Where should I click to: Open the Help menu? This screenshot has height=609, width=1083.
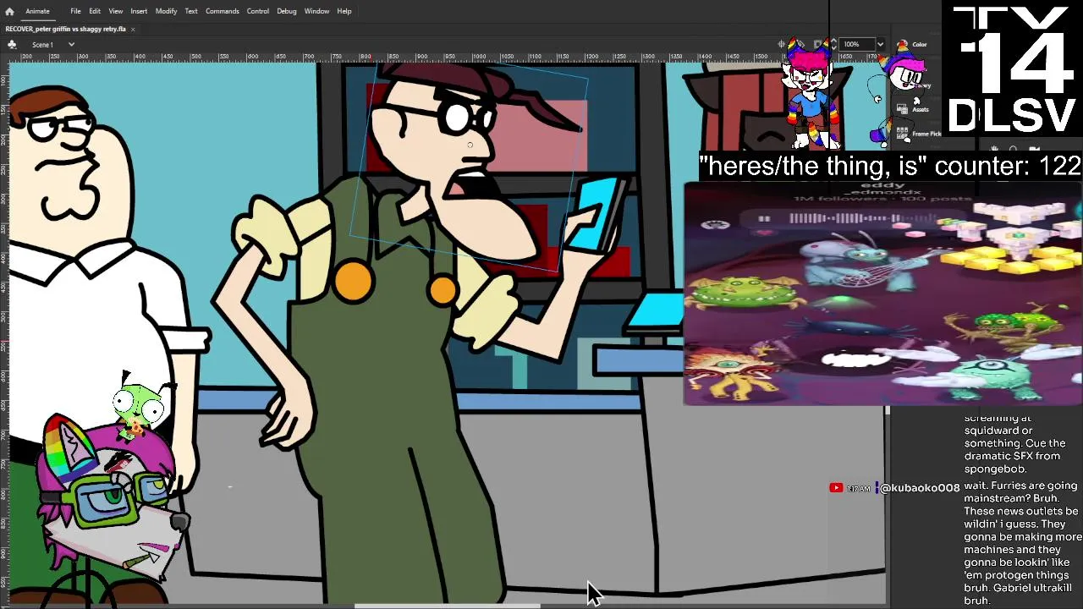[x=344, y=11]
